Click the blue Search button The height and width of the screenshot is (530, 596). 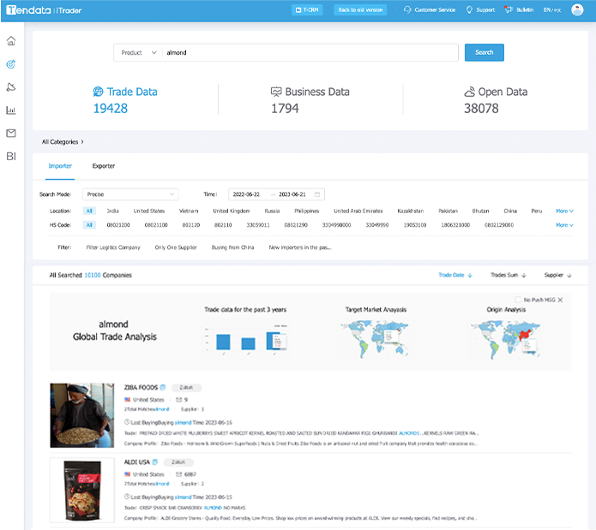pos(484,52)
